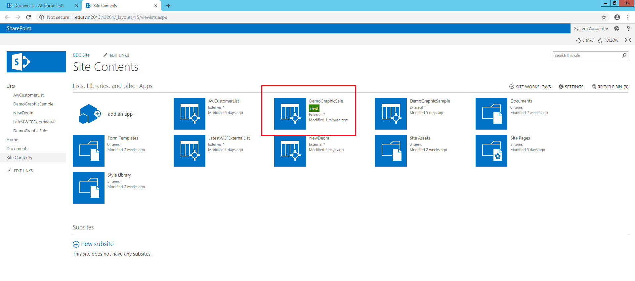Open the DemoGraphicSale list tile icon
635x281 pixels.
pos(290,114)
